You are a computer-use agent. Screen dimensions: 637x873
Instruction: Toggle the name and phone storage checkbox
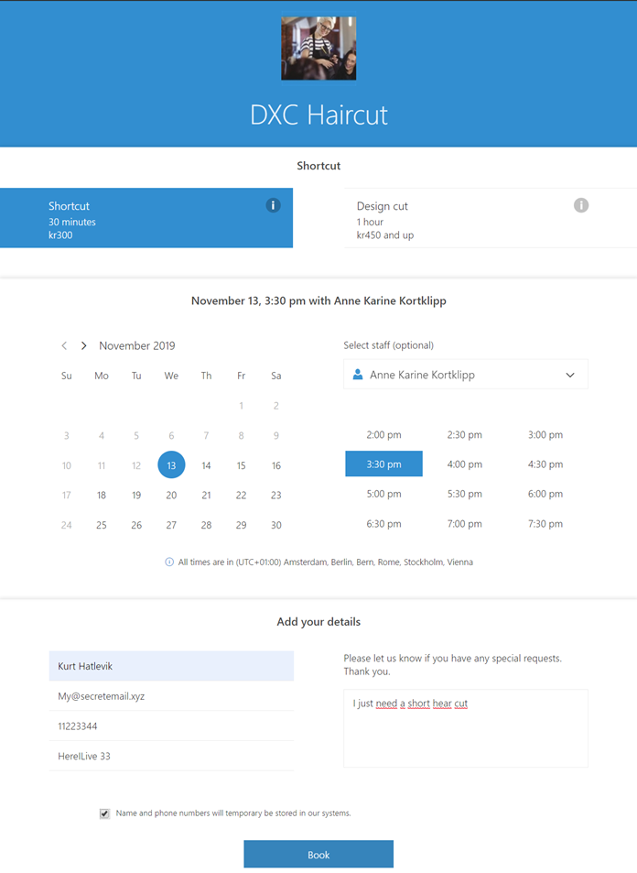pos(104,813)
